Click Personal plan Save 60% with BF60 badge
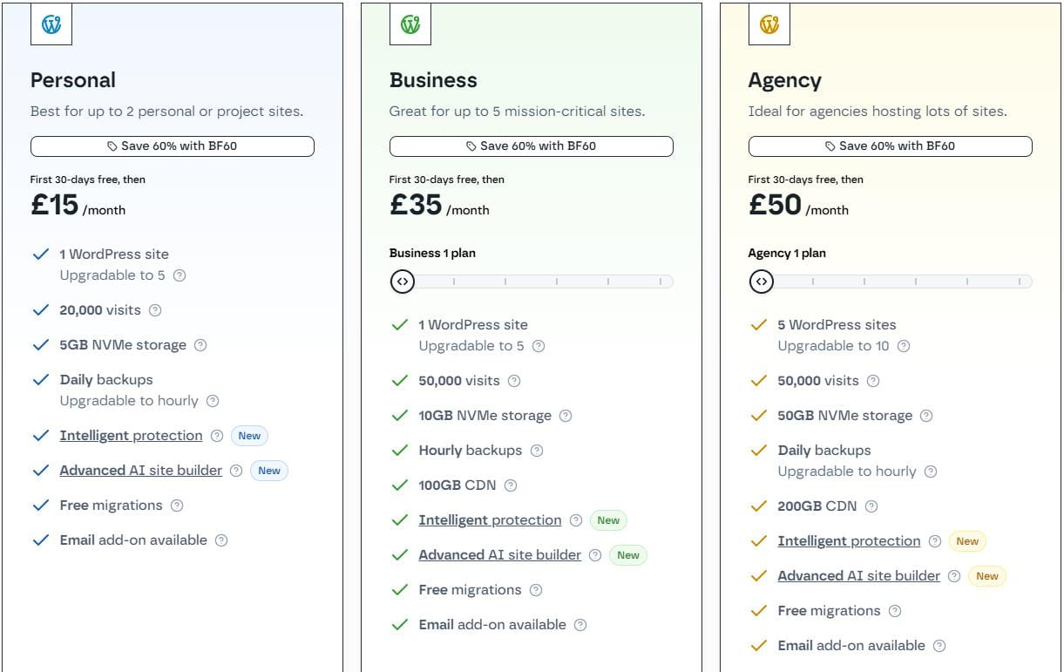This screenshot has width=1064, height=672. point(173,146)
